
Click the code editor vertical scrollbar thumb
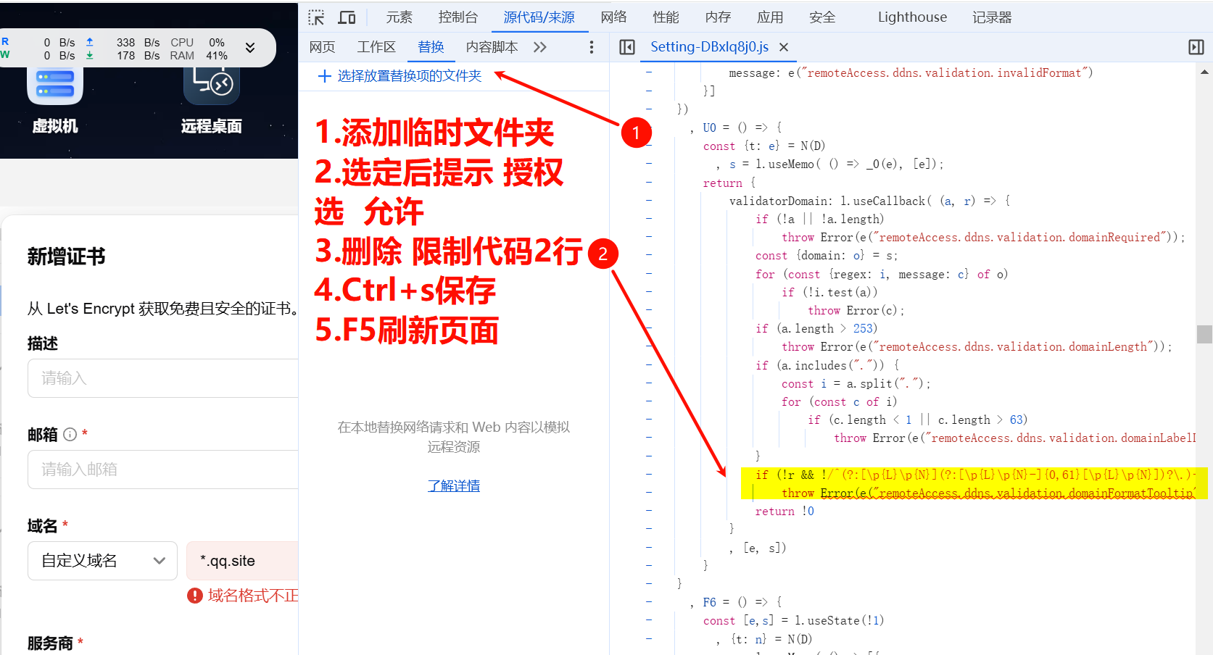click(1204, 334)
